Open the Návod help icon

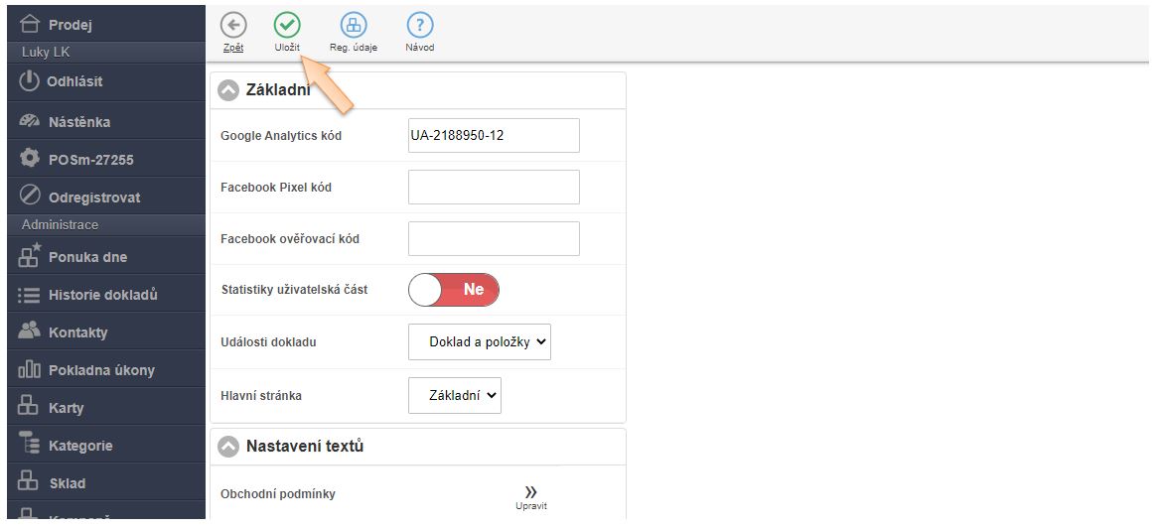(x=419, y=26)
